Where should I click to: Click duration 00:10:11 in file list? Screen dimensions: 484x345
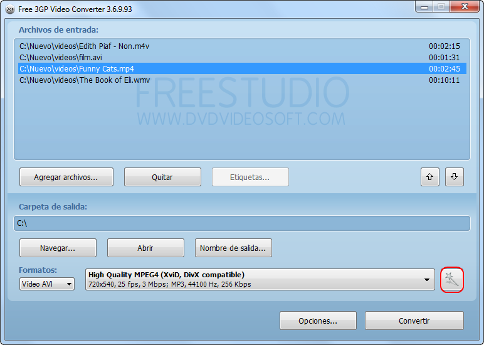[x=444, y=80]
